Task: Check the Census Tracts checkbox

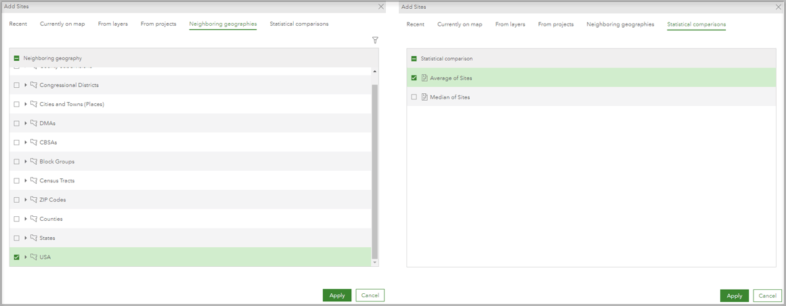Action: [x=16, y=180]
